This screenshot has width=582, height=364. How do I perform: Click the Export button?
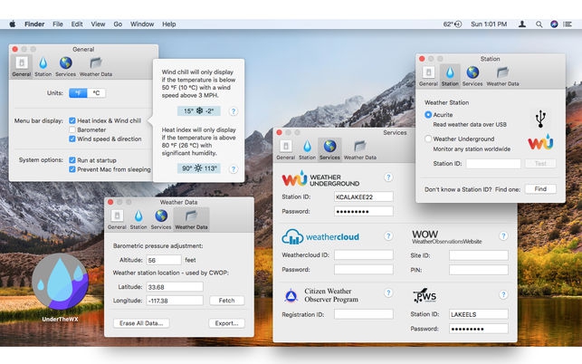click(x=226, y=323)
